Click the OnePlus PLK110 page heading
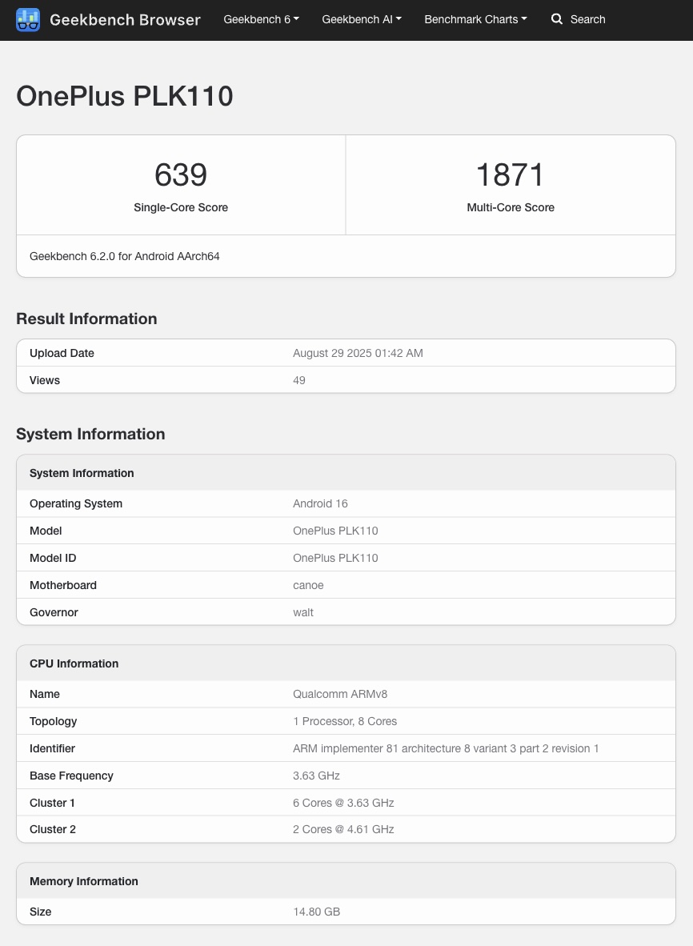 [125, 96]
